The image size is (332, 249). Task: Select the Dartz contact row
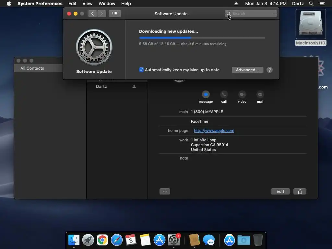pos(117,86)
